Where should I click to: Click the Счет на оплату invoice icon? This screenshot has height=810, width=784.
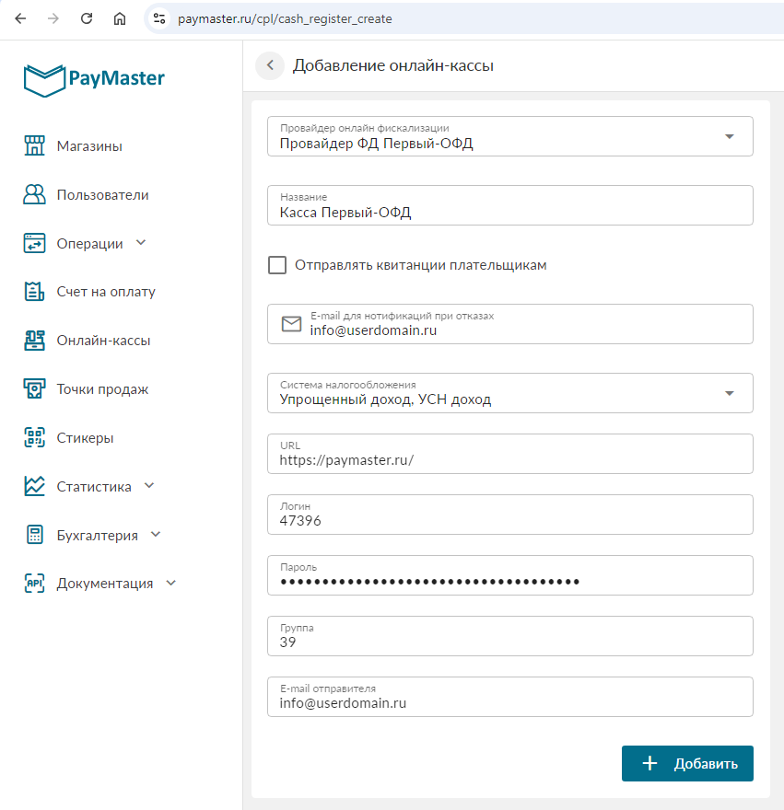(x=35, y=292)
